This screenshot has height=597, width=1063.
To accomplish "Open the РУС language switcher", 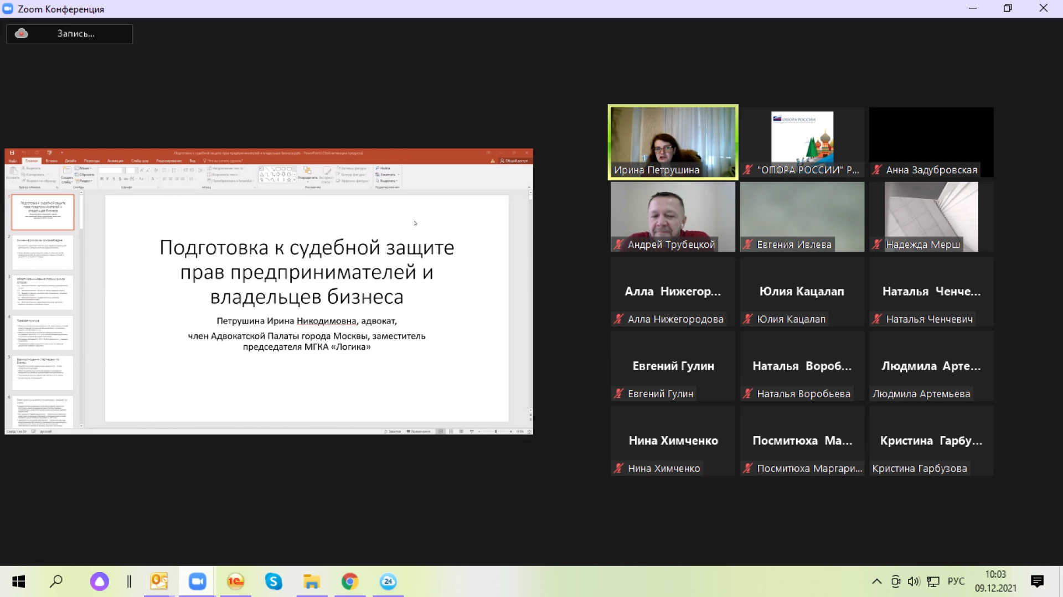I will tap(956, 582).
